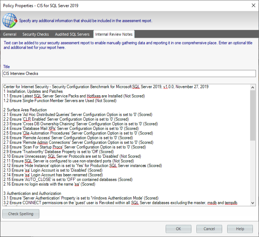Image resolution: width=259 pixels, height=237 pixels.
Task: Click the '2 Surface Area Reduction' heading
Action: pos(25,110)
